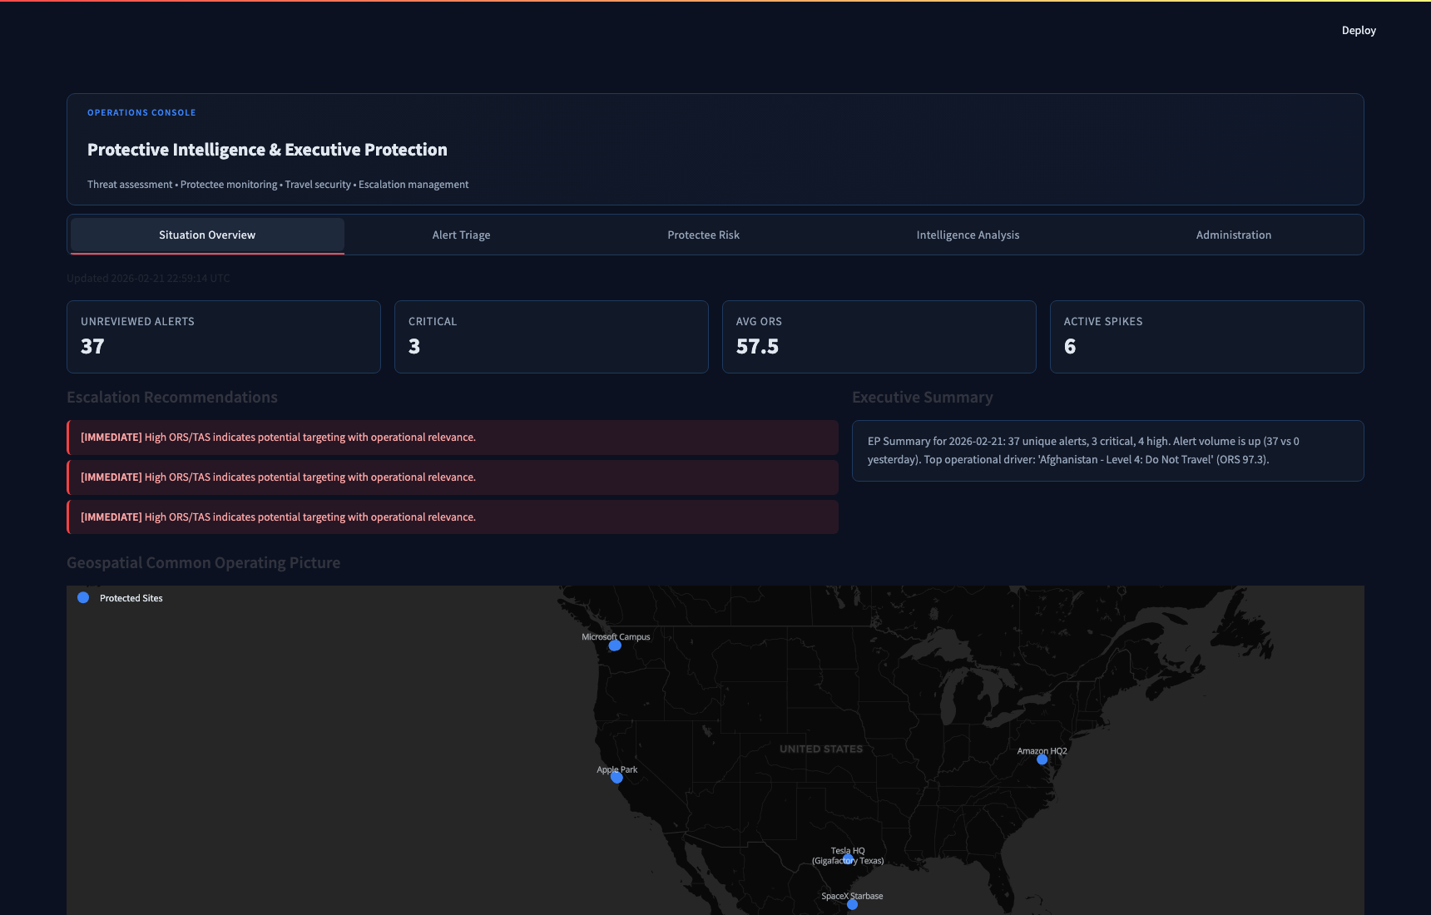The image size is (1431, 915).
Task: Select the Situation Overview tab
Action: [x=207, y=235]
